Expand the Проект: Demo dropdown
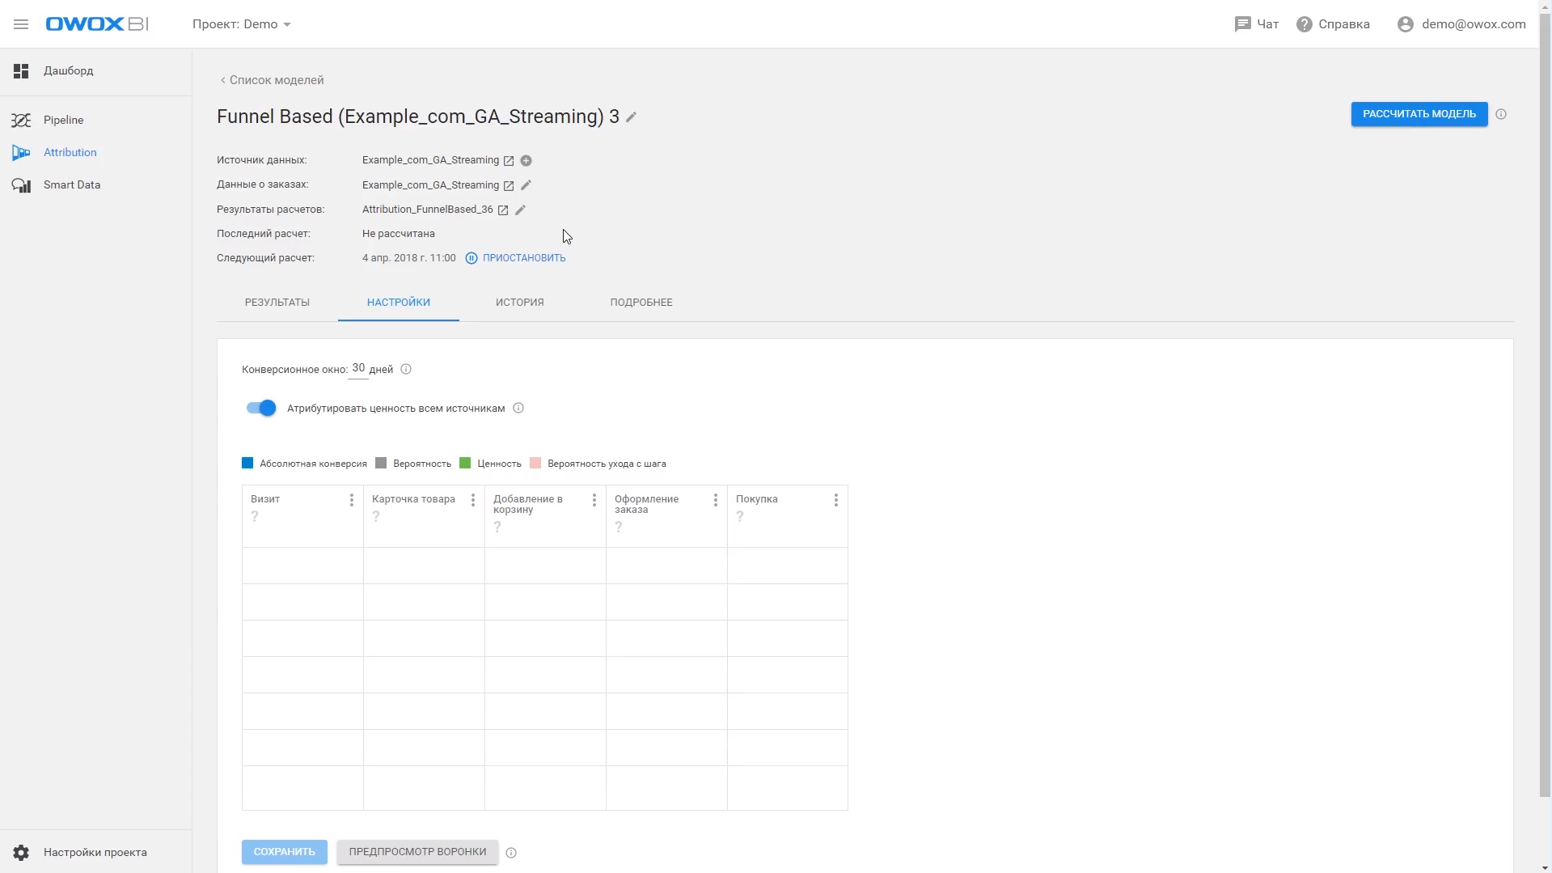Image resolution: width=1552 pixels, height=873 pixels. (x=241, y=24)
